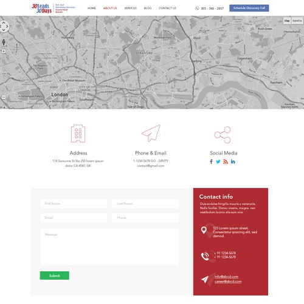
Task: Click the info@abcd.com email link
Action: pos(226,277)
